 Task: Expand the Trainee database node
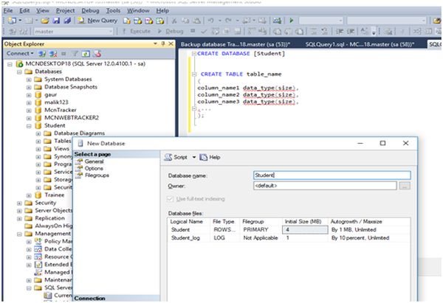tap(29, 195)
